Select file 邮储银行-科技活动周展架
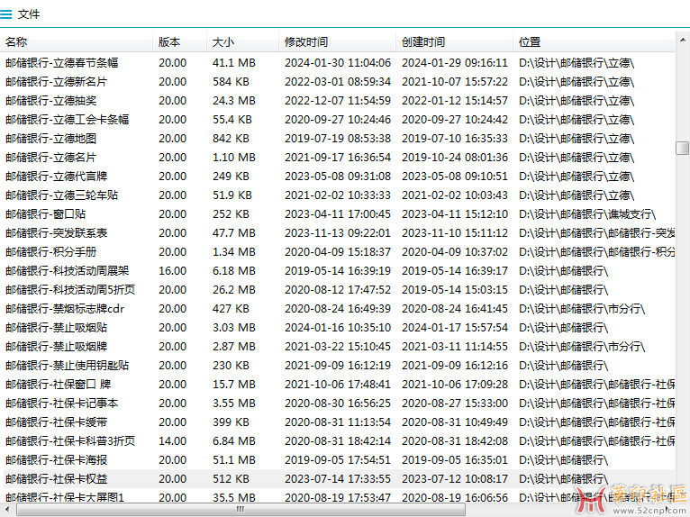Image resolution: width=690 pixels, height=517 pixels. (x=68, y=271)
